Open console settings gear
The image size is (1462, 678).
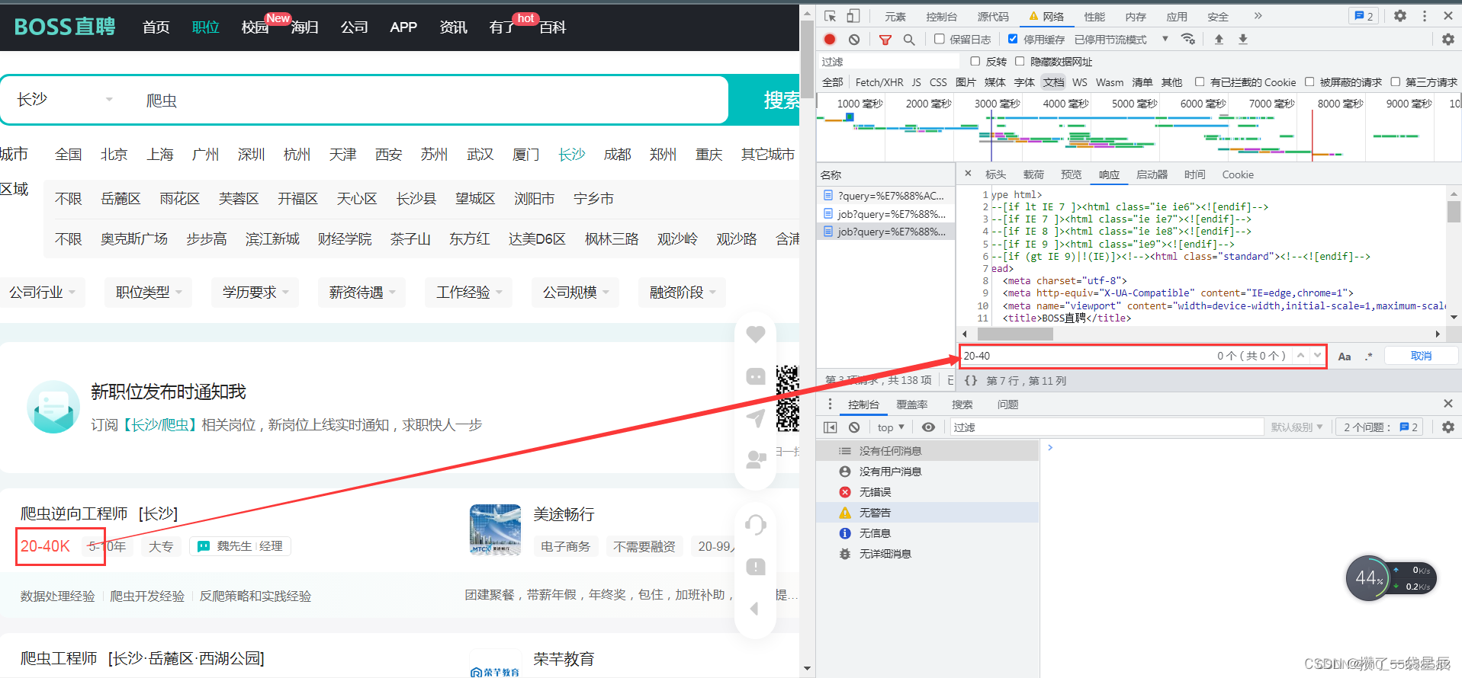tap(1448, 427)
